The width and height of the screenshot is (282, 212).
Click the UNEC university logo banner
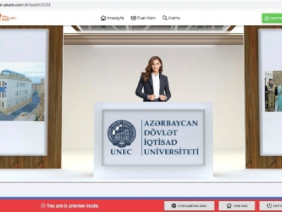click(153, 137)
